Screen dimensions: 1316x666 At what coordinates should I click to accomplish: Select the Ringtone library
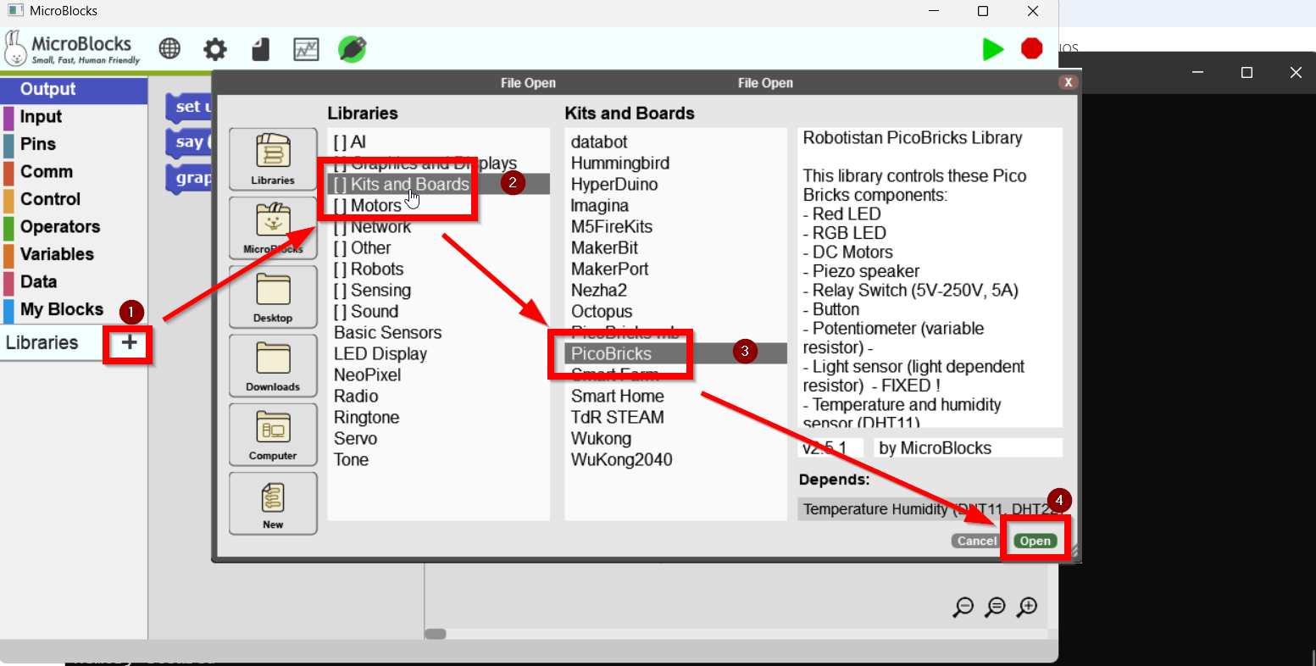tap(439, 418)
